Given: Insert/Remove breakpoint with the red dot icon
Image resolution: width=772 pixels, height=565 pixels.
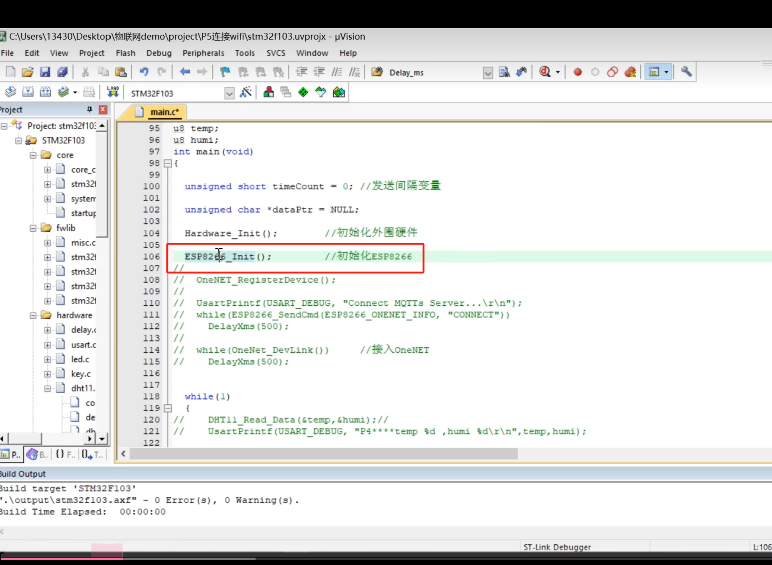Looking at the screenshot, I should 577,72.
